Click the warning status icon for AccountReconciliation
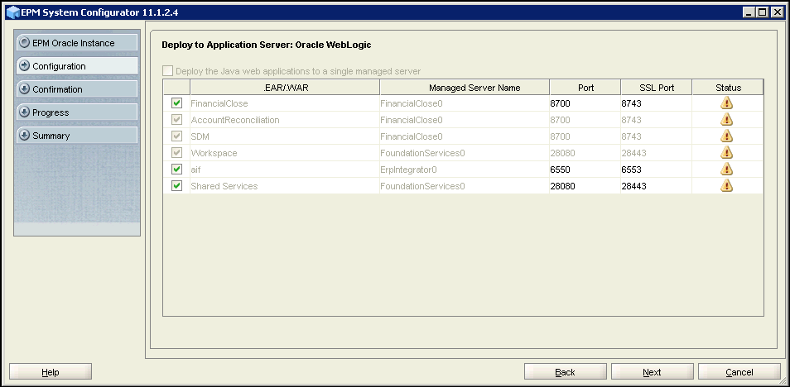 (727, 120)
